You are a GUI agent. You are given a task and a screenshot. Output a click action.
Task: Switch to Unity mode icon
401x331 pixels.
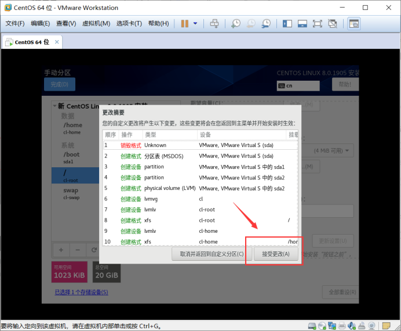coord(333,24)
